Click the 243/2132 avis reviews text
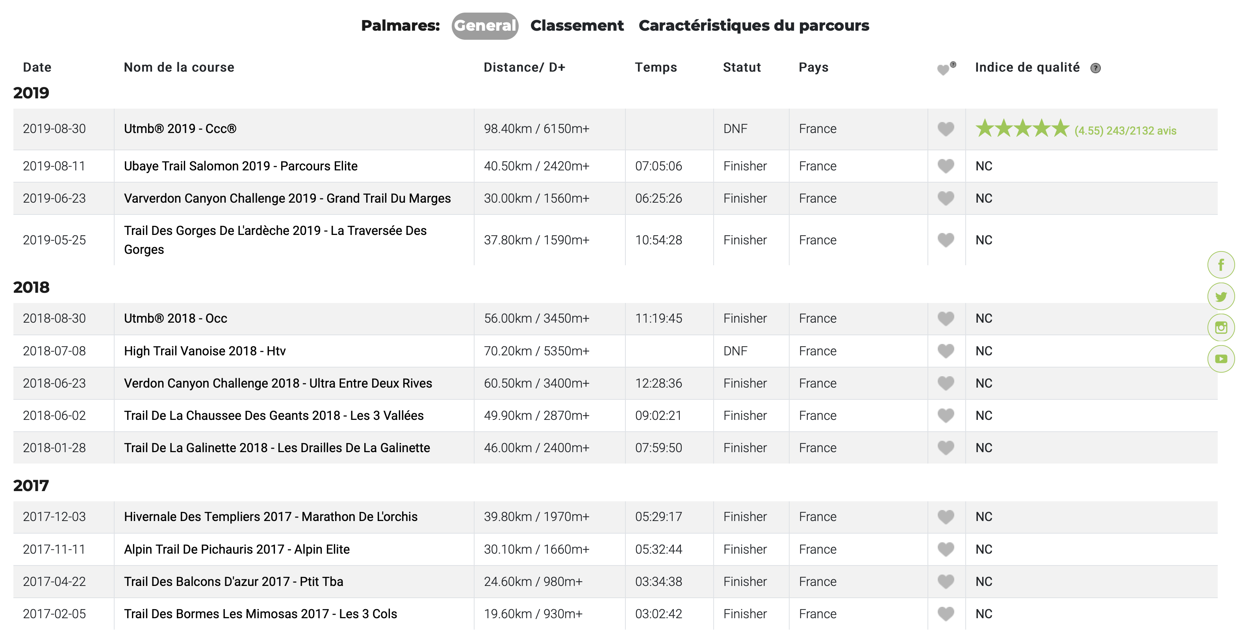This screenshot has height=643, width=1239. (1141, 131)
